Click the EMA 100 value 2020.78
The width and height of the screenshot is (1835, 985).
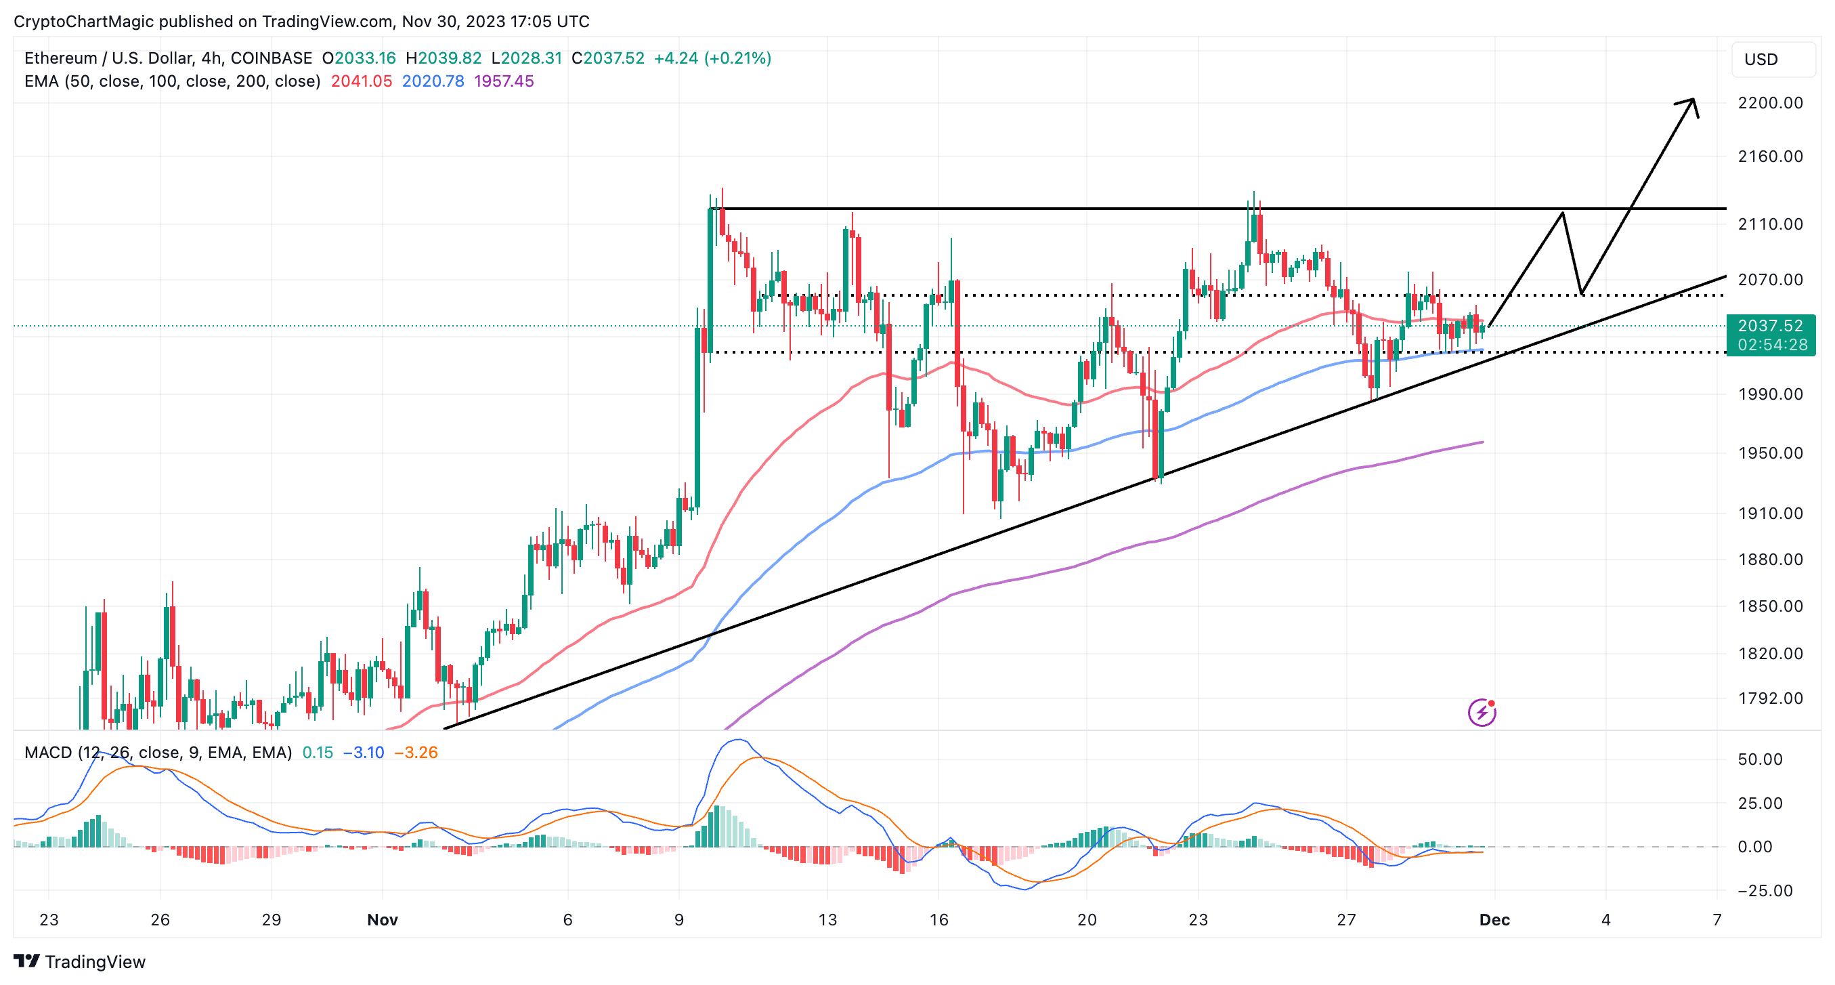coord(433,81)
